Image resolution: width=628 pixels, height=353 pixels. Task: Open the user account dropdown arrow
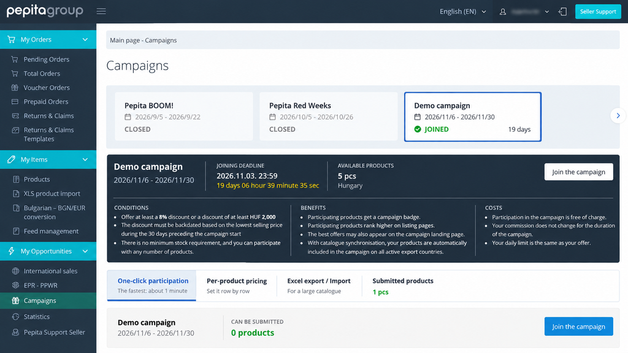tap(546, 12)
